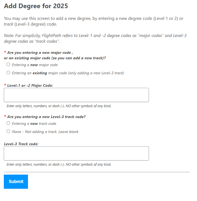The image size is (197, 201).
Task: Click the horizontal divider line above Submit
Action: click(x=97, y=172)
